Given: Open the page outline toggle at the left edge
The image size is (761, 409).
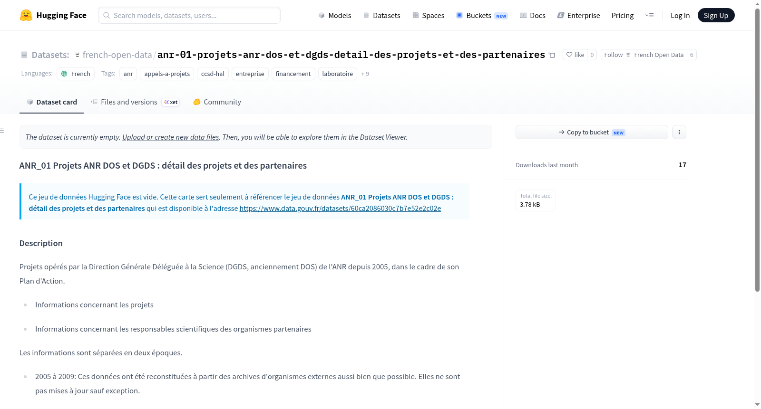Looking at the screenshot, I should [x=2, y=131].
